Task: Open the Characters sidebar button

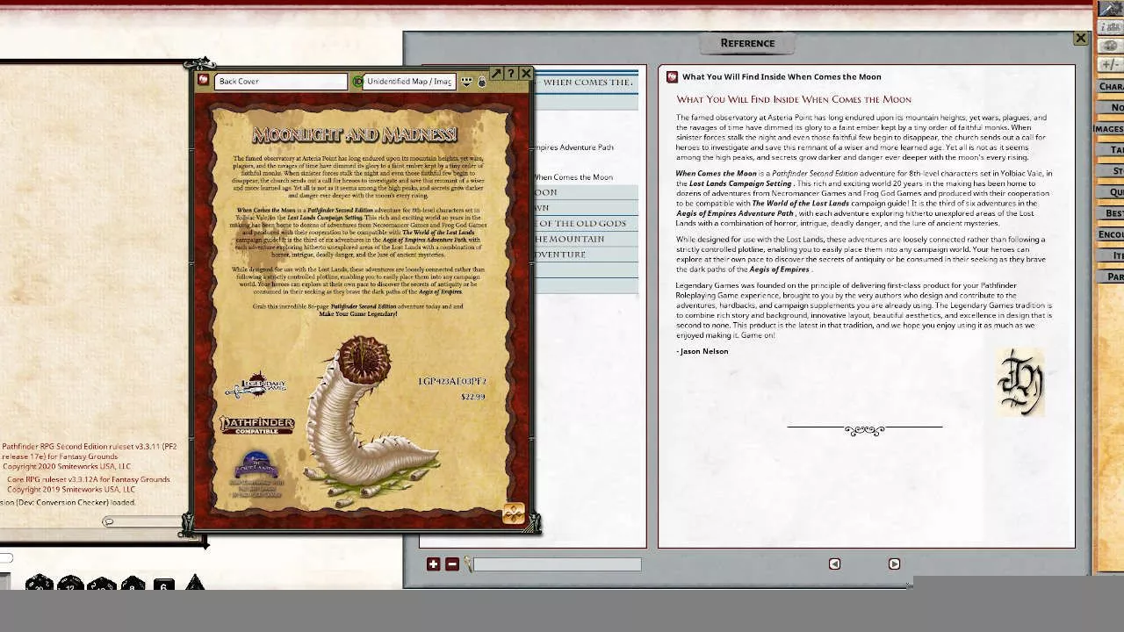Action: coord(1110,86)
